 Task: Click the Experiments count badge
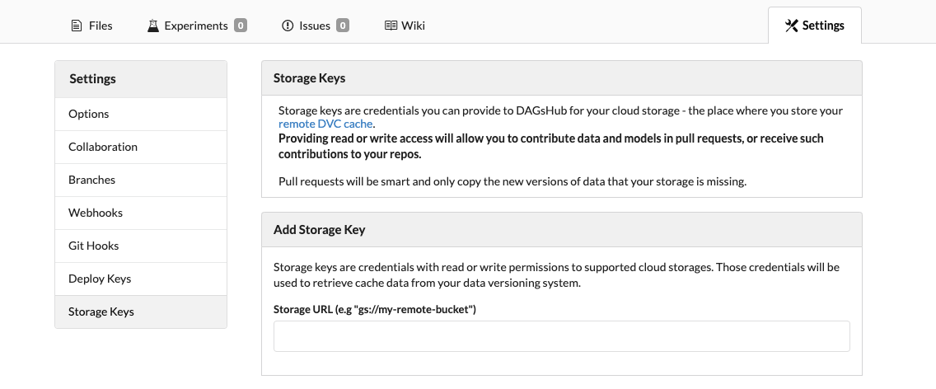pos(241,26)
